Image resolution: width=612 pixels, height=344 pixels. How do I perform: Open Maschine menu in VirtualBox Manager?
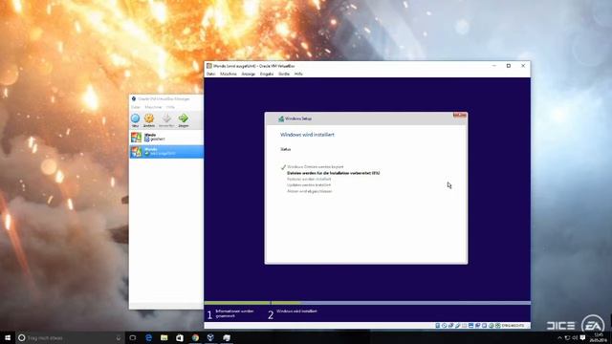153,107
